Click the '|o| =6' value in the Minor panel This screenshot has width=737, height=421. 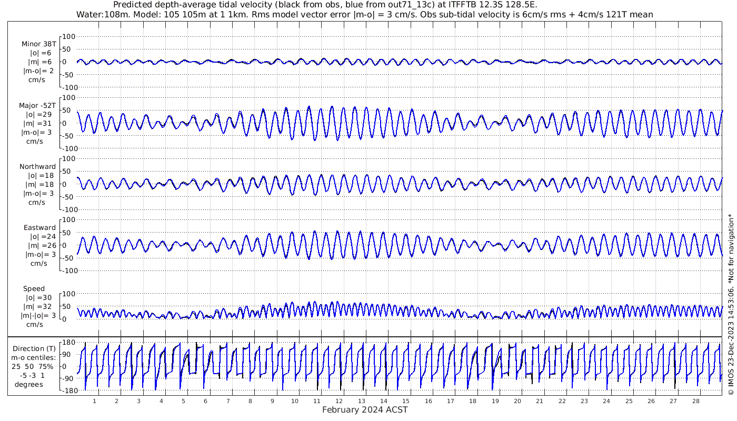coord(41,53)
